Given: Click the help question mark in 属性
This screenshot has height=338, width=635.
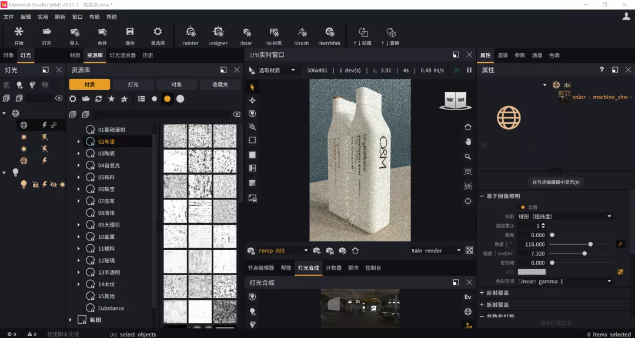Looking at the screenshot, I should 602,70.
